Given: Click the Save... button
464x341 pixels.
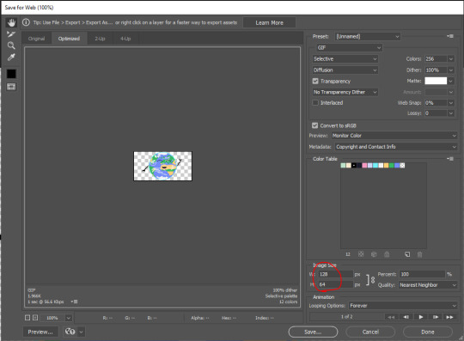Looking at the screenshot, I should [313, 332].
